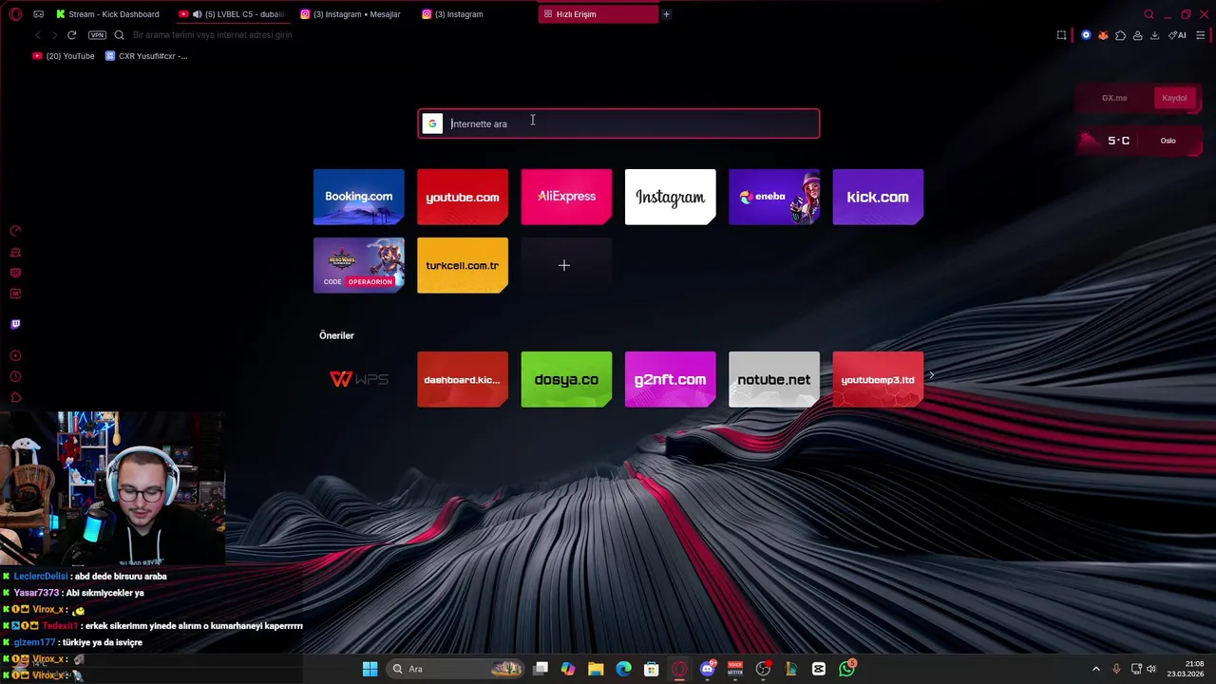Open the eneba speed dial
Viewport: 1216px width, 684px height.
pos(774,197)
